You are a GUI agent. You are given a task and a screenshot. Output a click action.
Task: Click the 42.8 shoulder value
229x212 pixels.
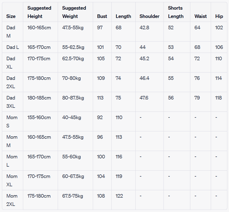[x=144, y=28]
